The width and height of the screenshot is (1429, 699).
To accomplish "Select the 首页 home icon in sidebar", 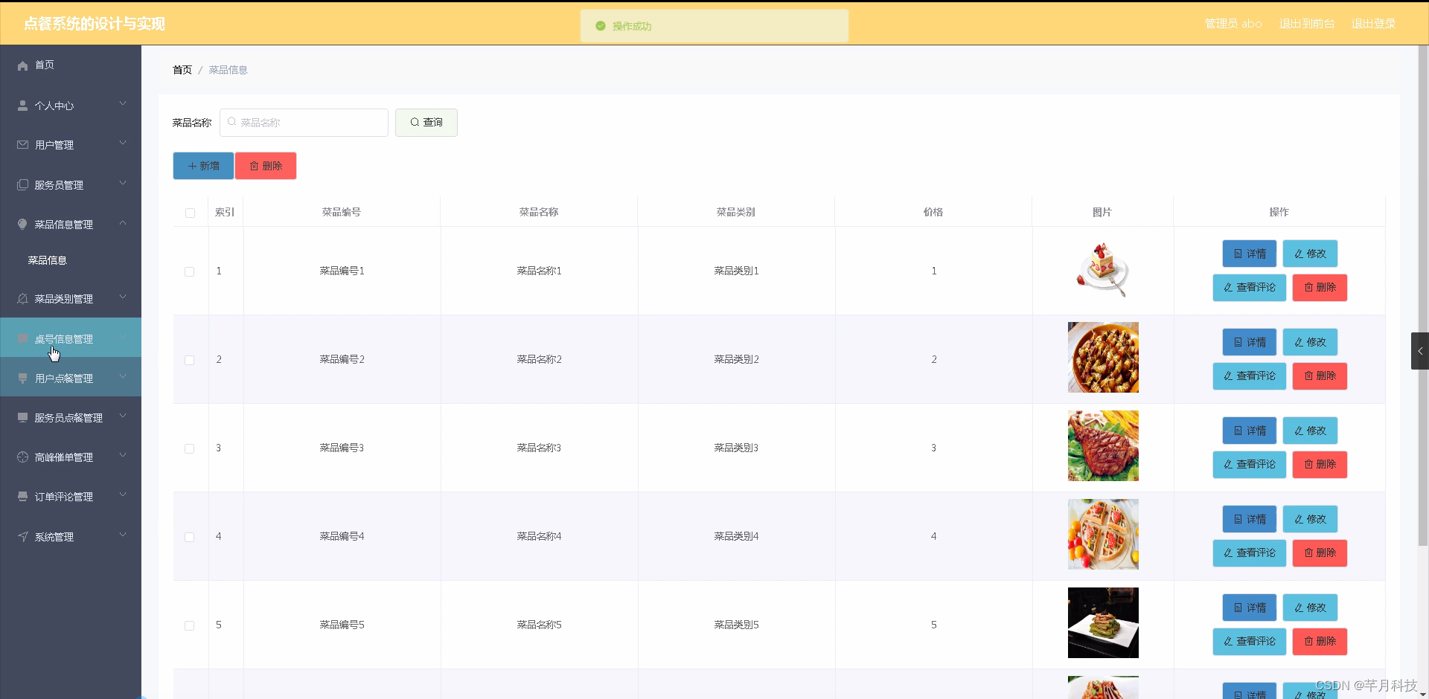I will [x=22, y=65].
